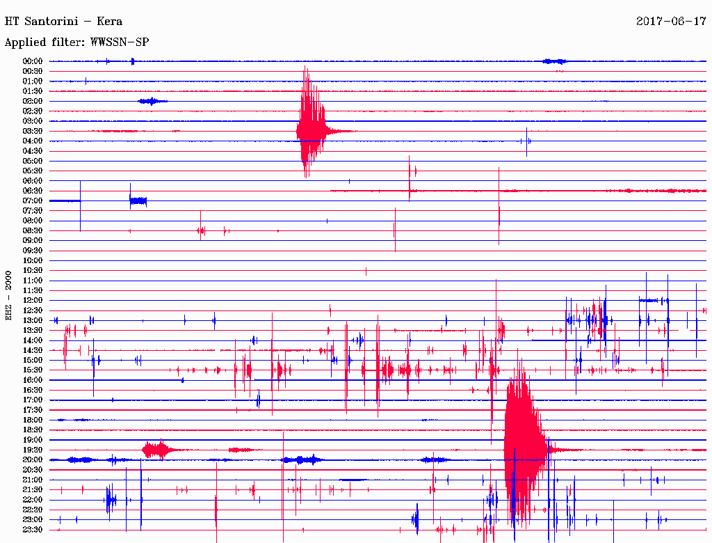This screenshot has width=712, height=543.
Task: Click the 18:00 time label
Action: pyautogui.click(x=33, y=420)
